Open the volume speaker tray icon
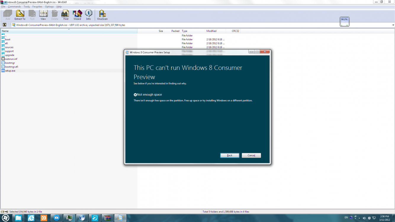This screenshot has height=222, width=395. coord(364,218)
